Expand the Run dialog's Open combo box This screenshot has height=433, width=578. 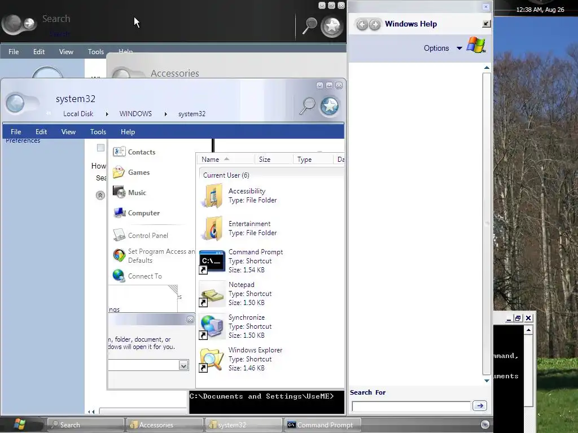tap(183, 365)
